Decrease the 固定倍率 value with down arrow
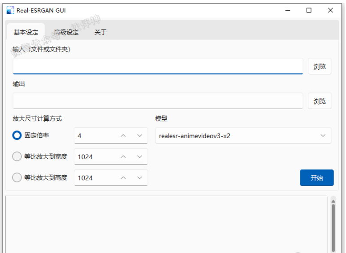The width and height of the screenshot is (346, 253). coord(139,136)
